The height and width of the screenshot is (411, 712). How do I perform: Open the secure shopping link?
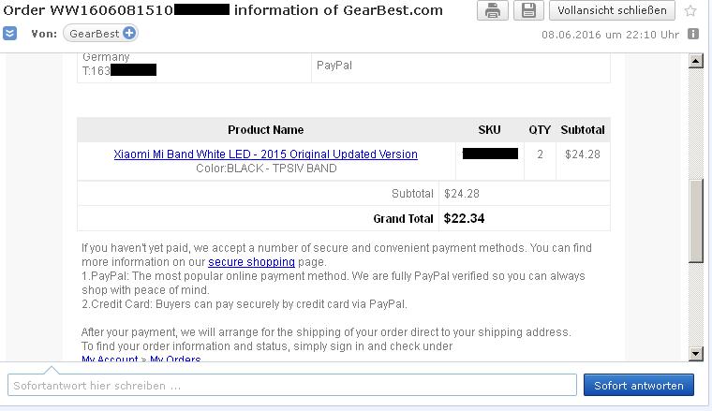251,262
